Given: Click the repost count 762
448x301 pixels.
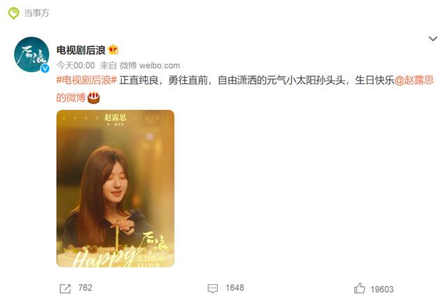Looking at the screenshot, I should tap(85, 288).
